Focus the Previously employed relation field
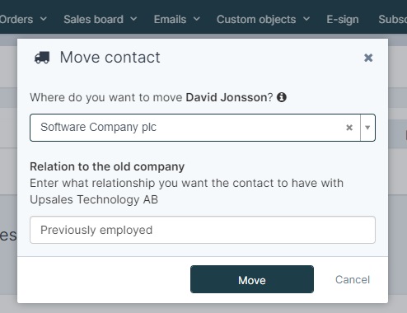407x313 pixels. tap(203, 230)
